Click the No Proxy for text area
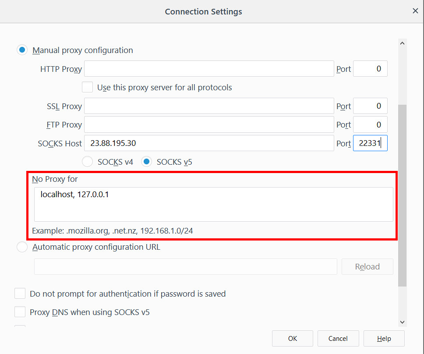The height and width of the screenshot is (354, 424). pos(214,205)
